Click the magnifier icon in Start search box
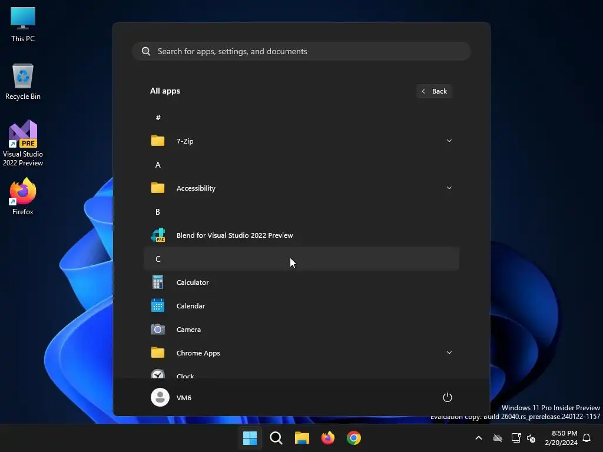Viewport: 603px width, 452px height. click(146, 51)
